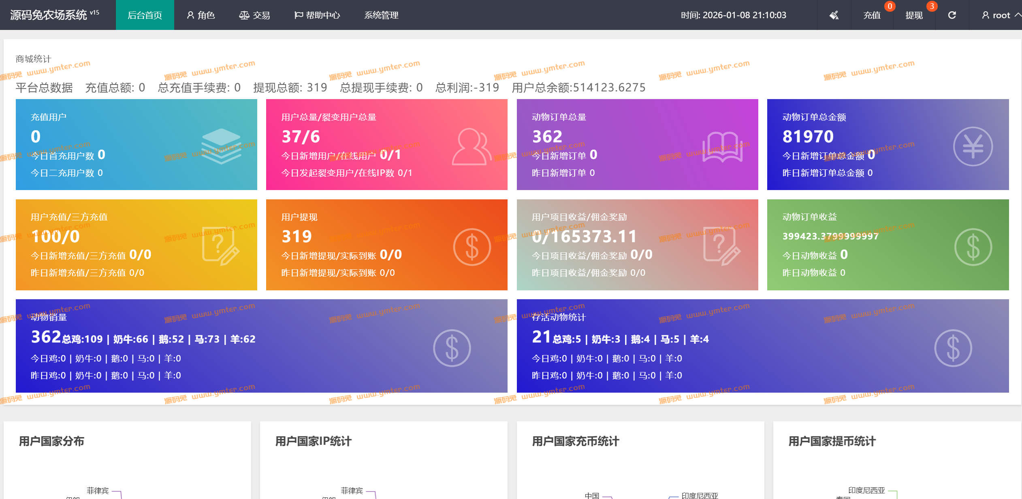This screenshot has height=499, width=1022.
Task: Click the 提现 button with badge 3
Action: 914,15
